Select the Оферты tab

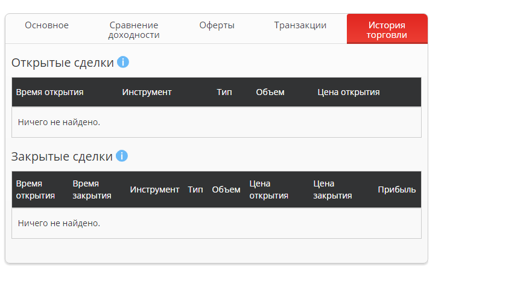[x=217, y=25]
